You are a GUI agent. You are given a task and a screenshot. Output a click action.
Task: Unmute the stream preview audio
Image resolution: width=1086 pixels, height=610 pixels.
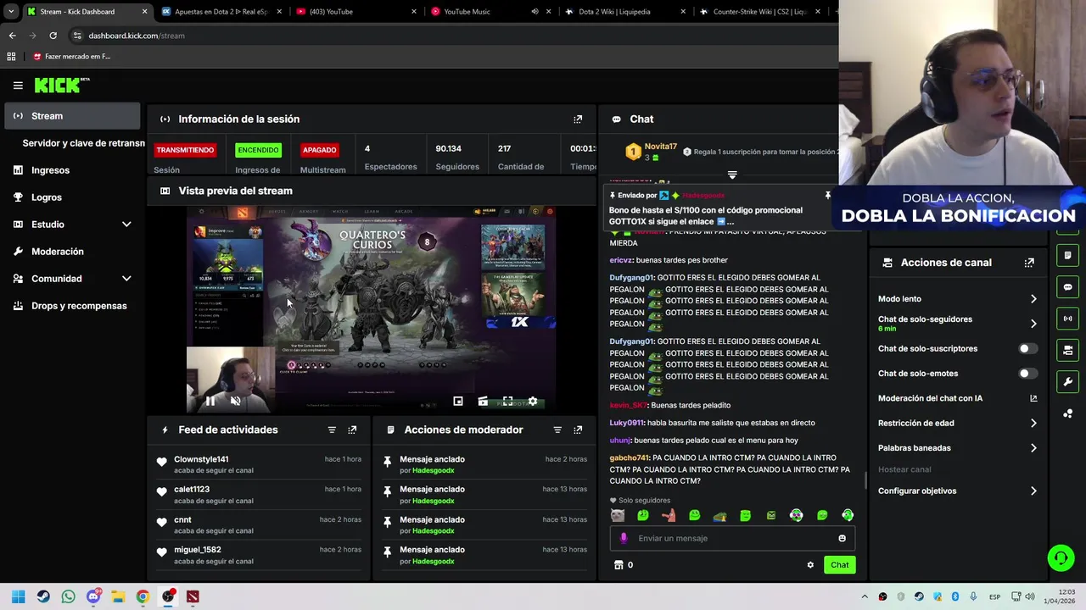click(x=235, y=402)
